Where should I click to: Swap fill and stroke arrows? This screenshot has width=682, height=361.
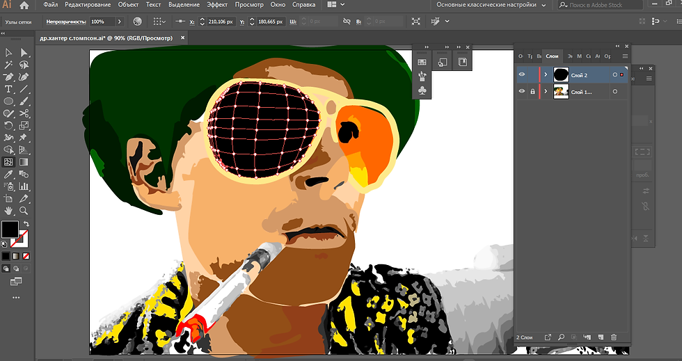[x=26, y=224]
